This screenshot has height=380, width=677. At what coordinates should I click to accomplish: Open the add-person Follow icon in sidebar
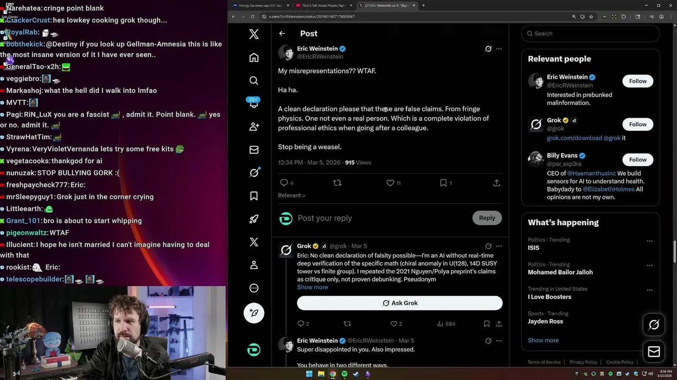tap(254, 127)
